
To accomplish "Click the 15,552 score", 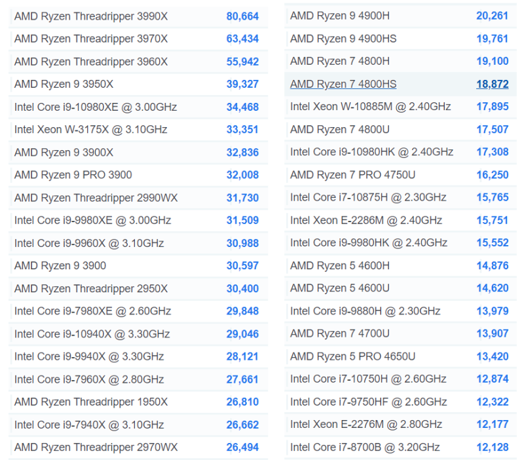I will click(x=493, y=242).
